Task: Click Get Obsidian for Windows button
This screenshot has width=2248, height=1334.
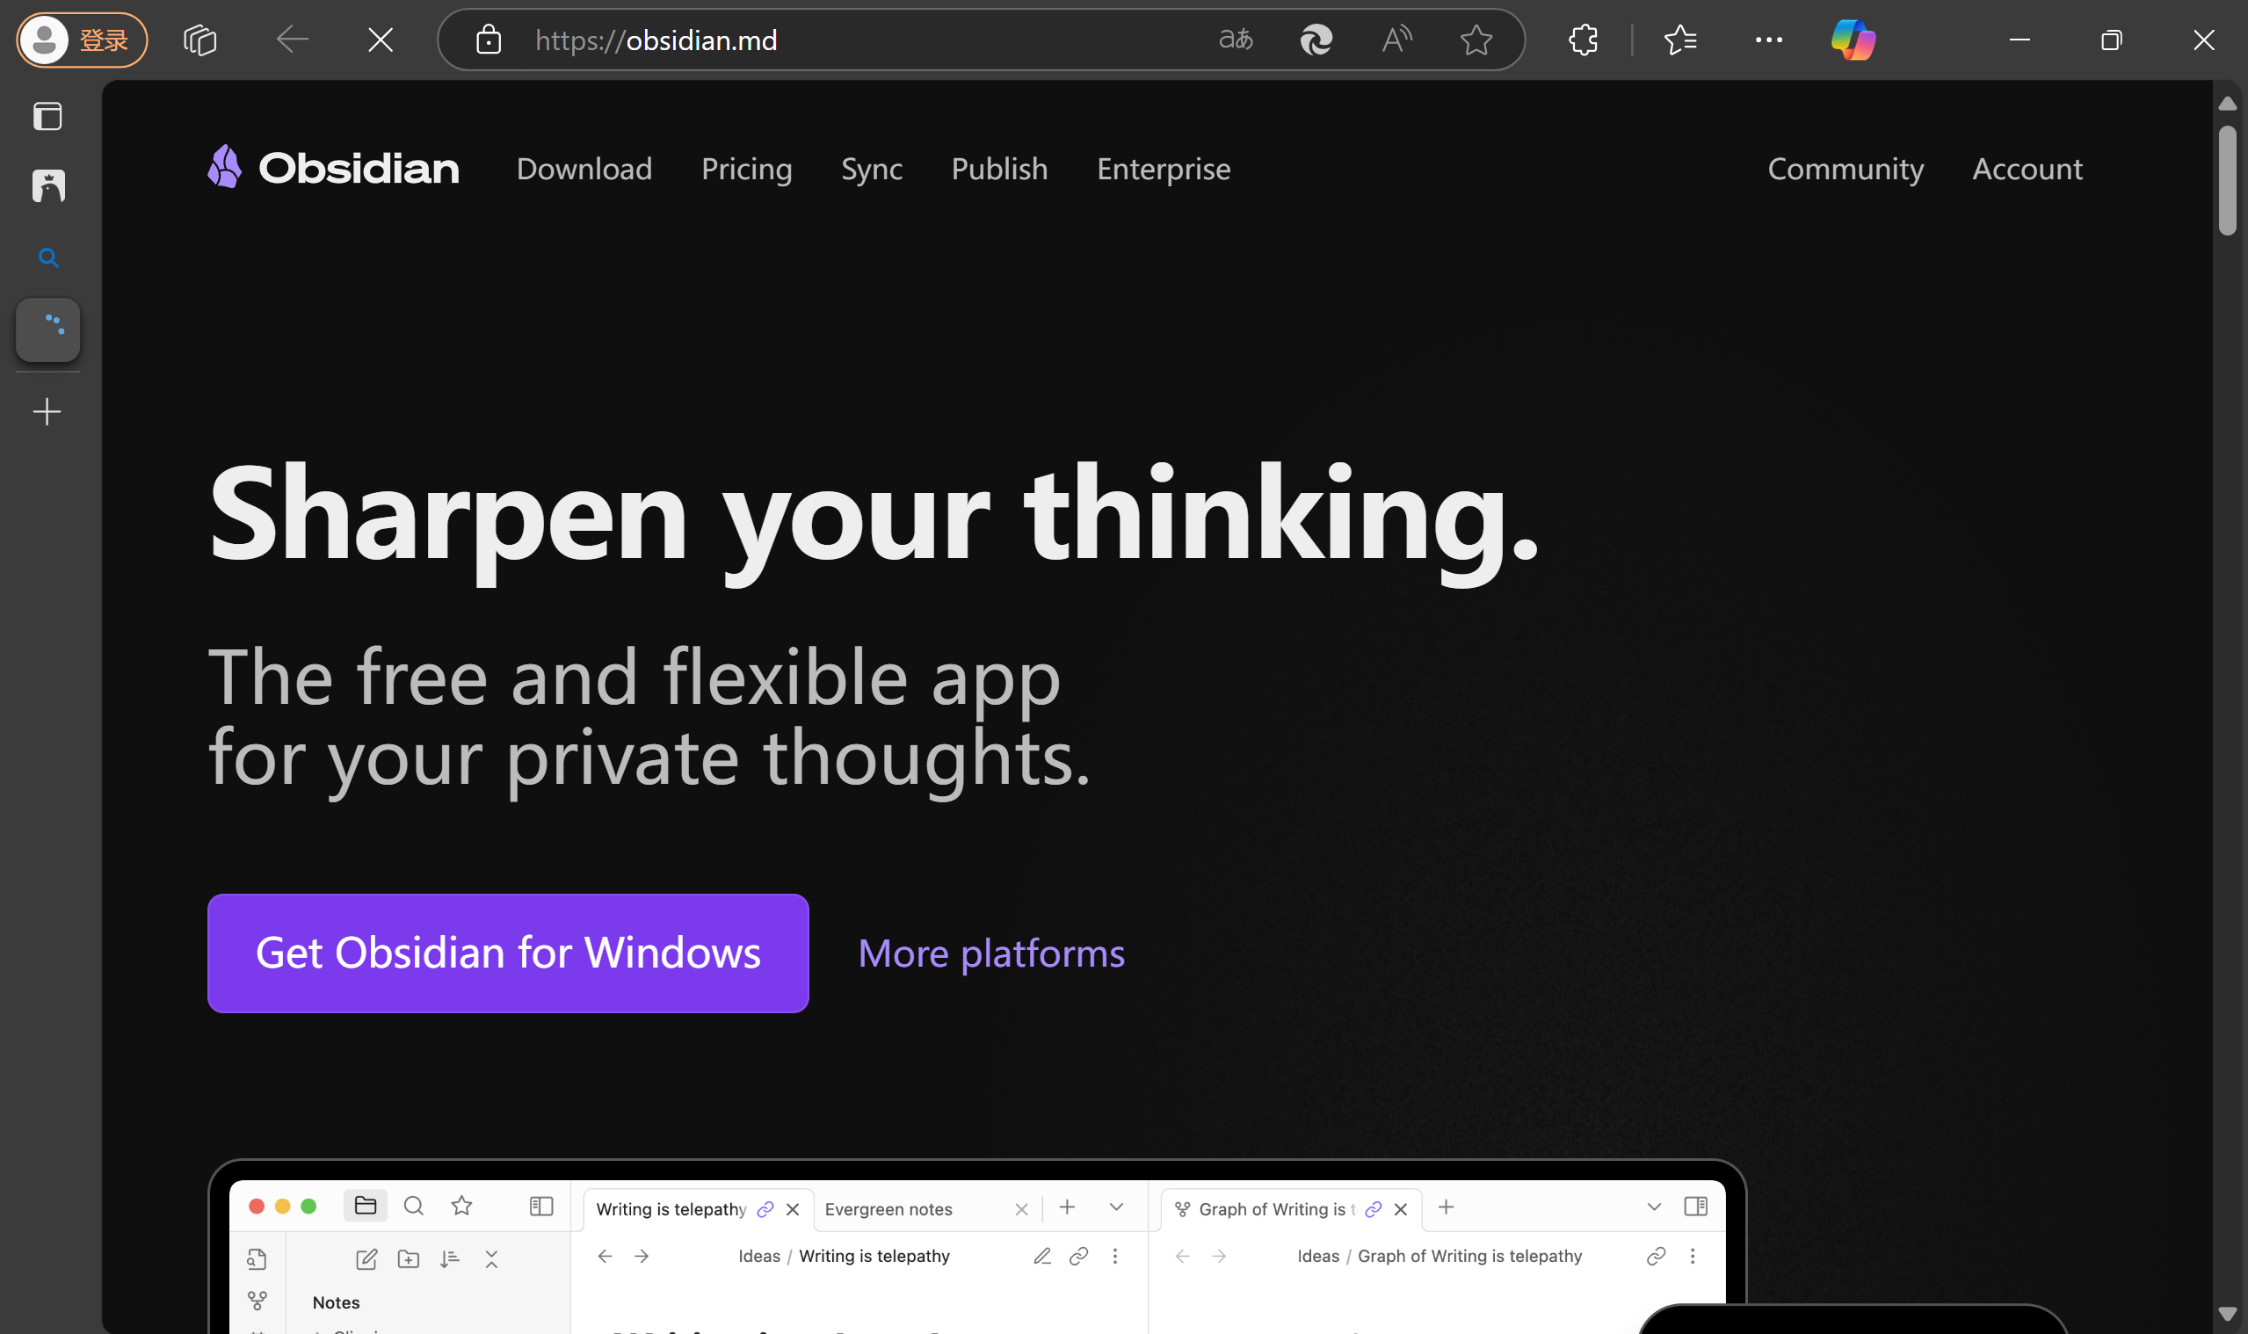Action: pos(508,953)
